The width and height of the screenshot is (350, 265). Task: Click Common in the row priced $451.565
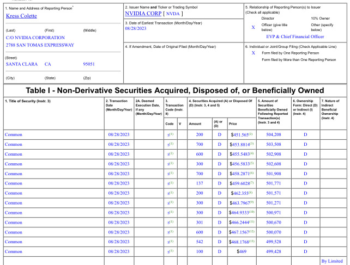(x=14, y=134)
